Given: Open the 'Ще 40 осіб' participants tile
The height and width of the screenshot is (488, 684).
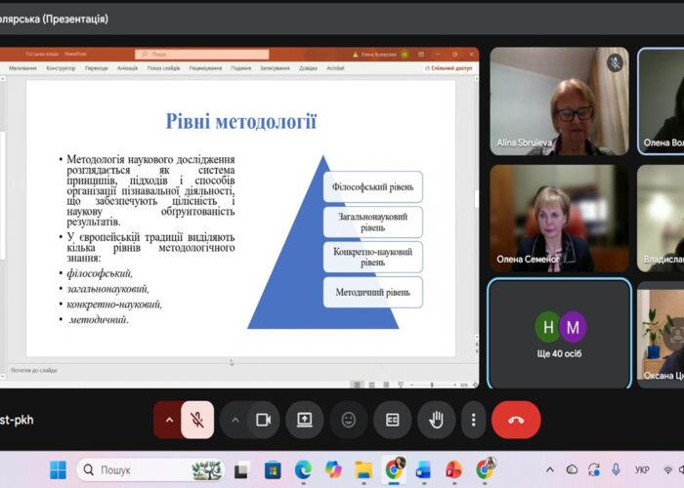Looking at the screenshot, I should pos(559,333).
